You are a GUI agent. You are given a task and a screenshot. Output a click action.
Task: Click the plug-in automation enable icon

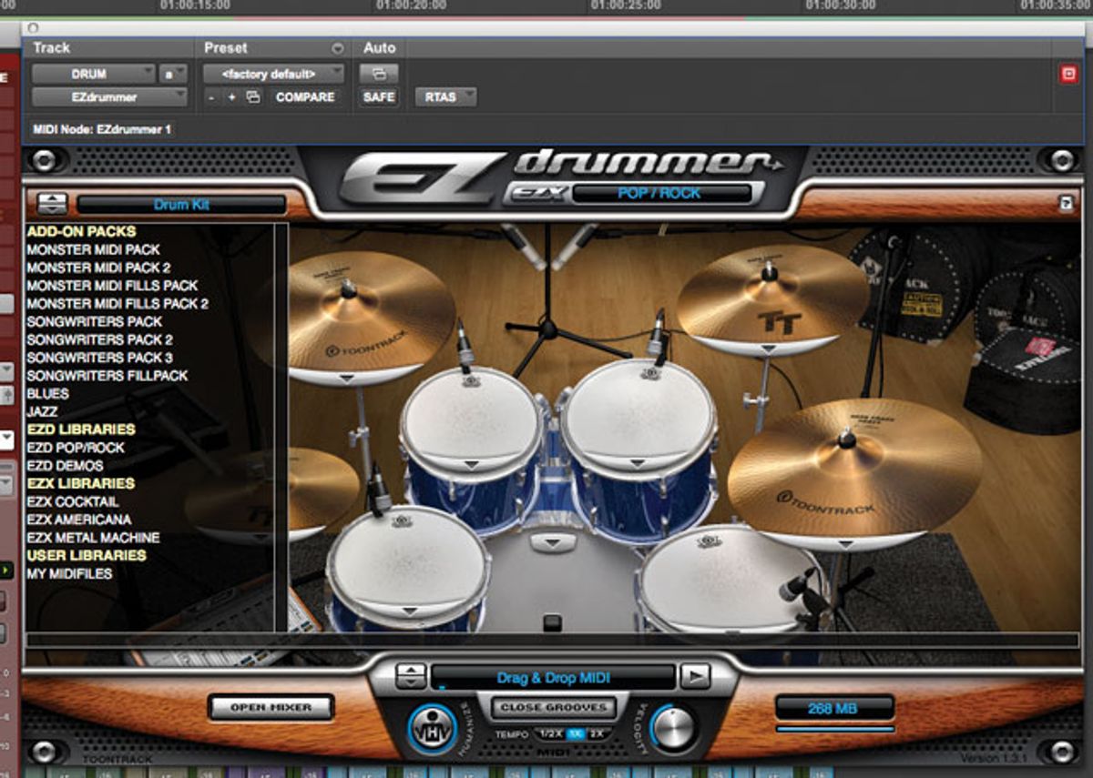(379, 74)
